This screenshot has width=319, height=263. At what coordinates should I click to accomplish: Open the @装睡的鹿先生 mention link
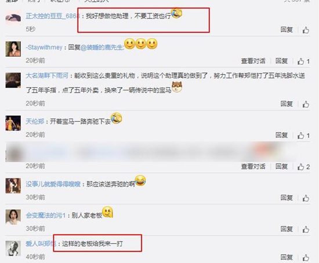[102, 48]
